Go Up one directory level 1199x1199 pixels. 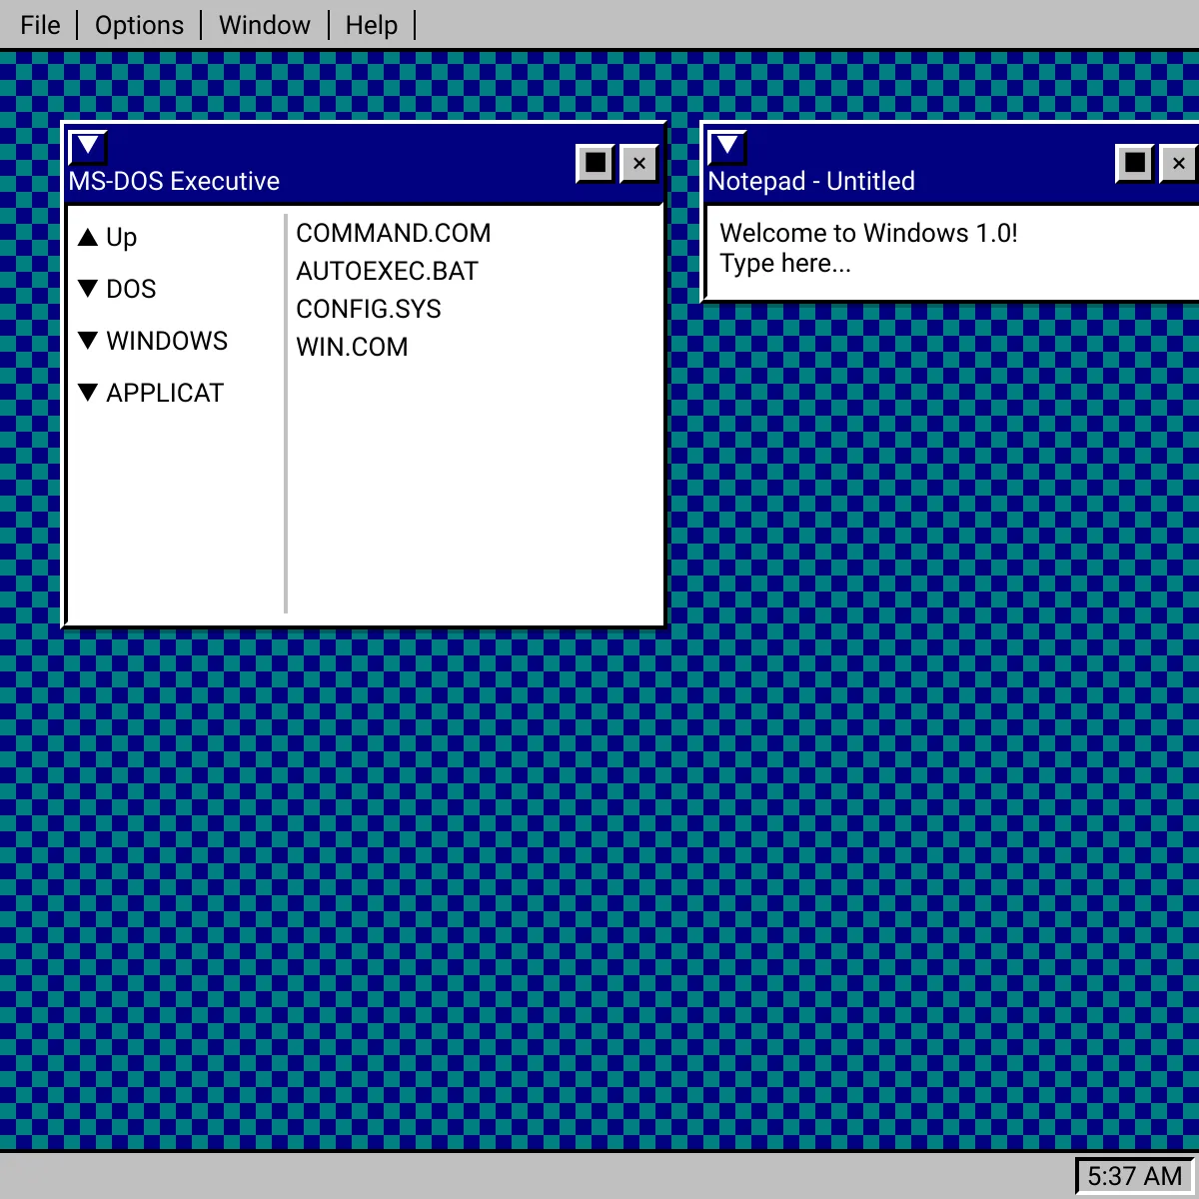click(x=121, y=238)
